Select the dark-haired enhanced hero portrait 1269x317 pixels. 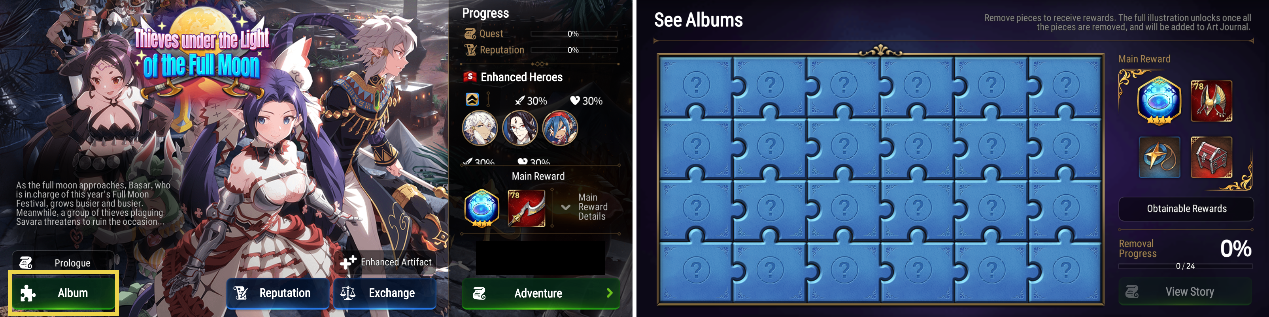pos(520,128)
